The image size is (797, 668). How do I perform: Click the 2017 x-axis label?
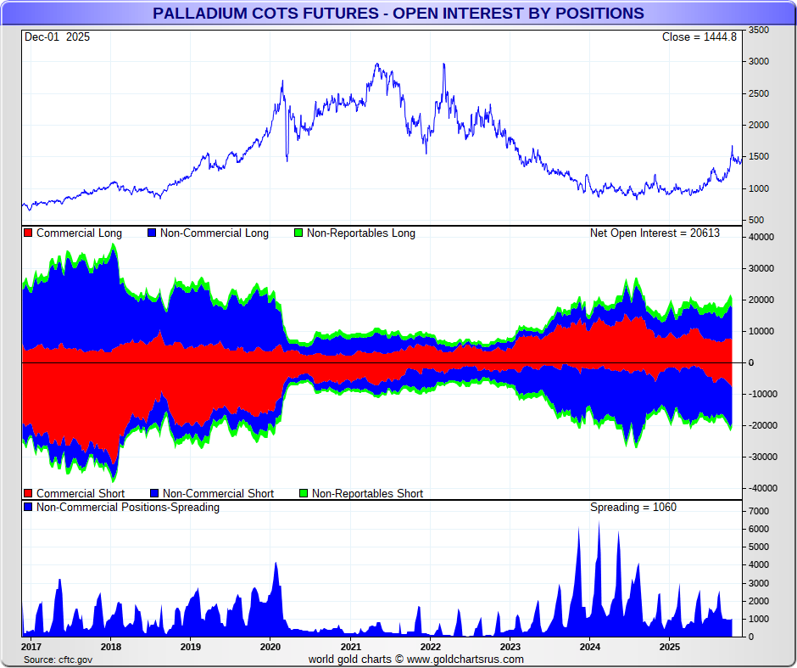(31, 647)
